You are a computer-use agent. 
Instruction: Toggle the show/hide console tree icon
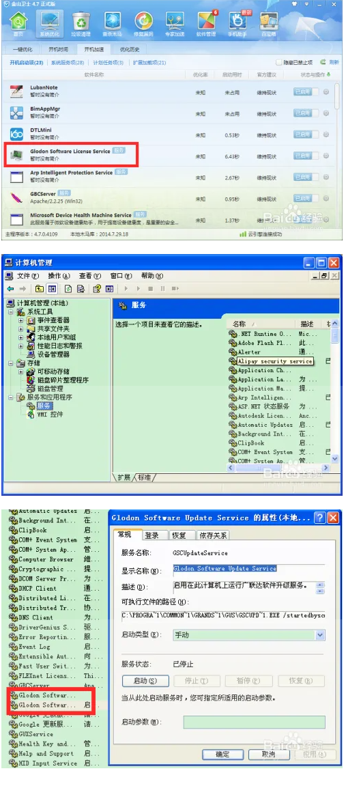51,289
